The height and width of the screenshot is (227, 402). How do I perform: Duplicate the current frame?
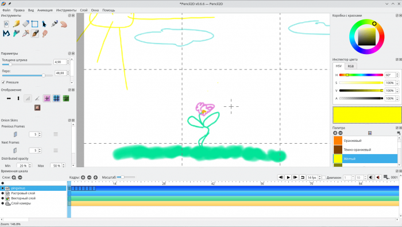(95, 178)
